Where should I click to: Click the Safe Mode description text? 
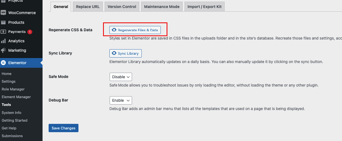pos(214,85)
